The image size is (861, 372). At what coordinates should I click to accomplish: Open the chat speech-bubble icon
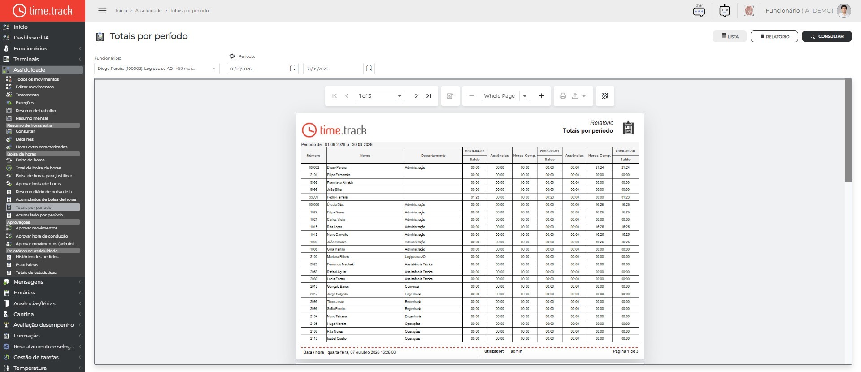[699, 11]
